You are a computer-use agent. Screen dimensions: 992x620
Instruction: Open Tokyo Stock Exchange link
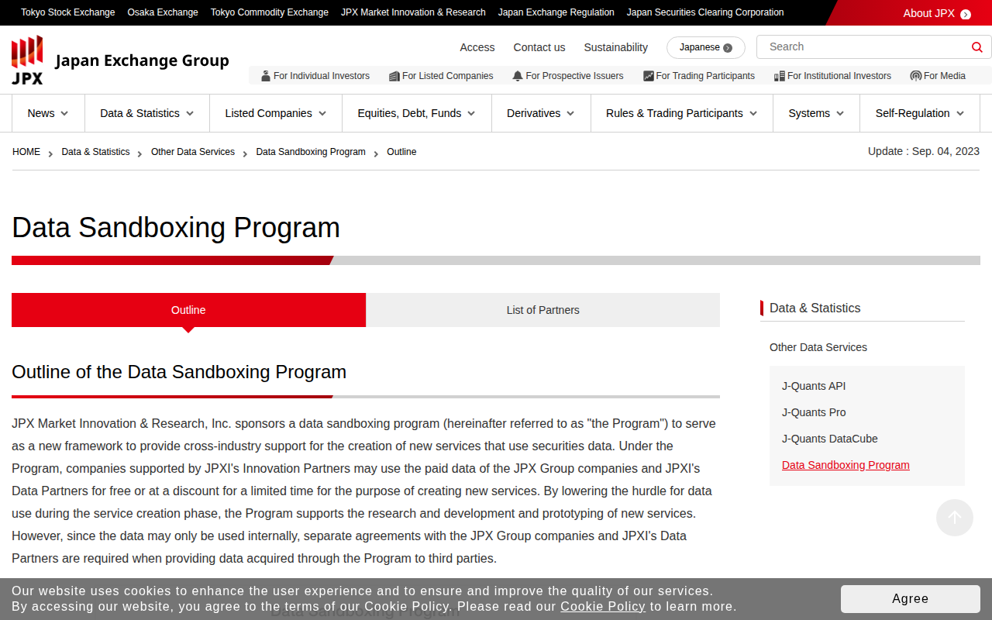click(68, 12)
